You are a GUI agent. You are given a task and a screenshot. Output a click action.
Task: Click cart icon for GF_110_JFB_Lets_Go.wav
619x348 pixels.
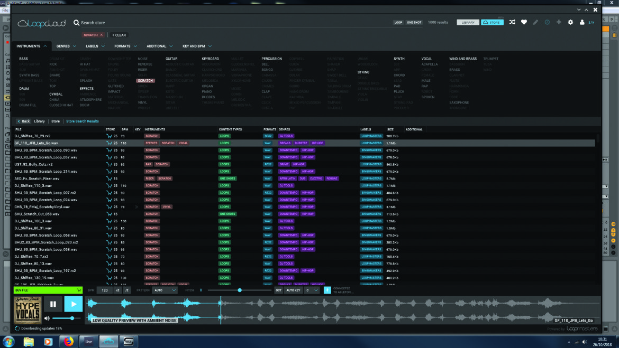(x=109, y=143)
